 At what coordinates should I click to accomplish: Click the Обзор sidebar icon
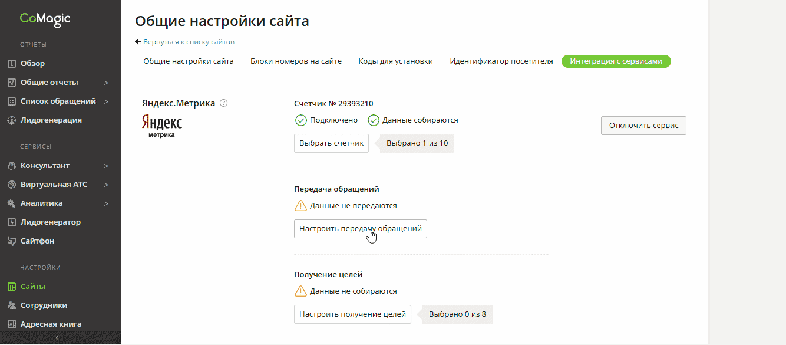point(11,64)
